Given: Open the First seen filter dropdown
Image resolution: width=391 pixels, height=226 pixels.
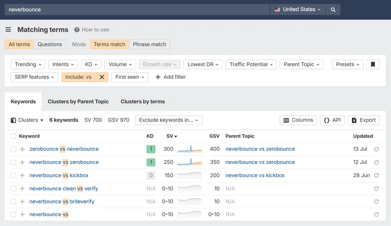Looking at the screenshot, I should (x=130, y=77).
